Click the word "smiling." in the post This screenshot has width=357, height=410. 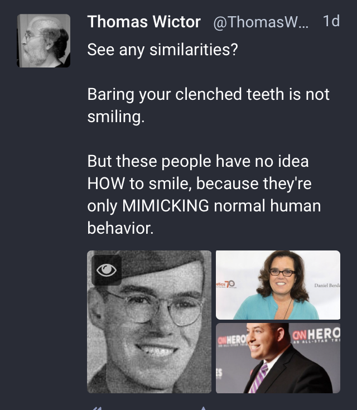coord(116,117)
